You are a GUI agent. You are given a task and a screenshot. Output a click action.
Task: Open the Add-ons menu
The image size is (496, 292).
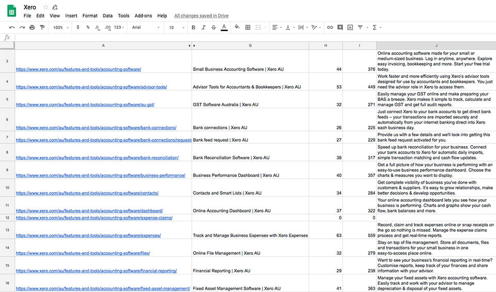pos(143,15)
